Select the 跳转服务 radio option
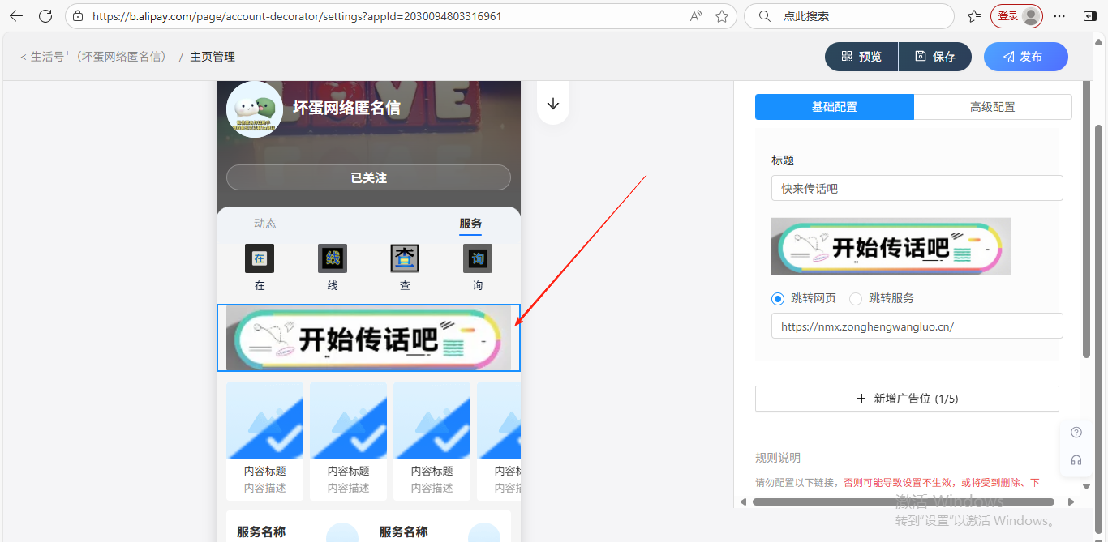Viewport: 1108px width, 542px height. pos(856,299)
